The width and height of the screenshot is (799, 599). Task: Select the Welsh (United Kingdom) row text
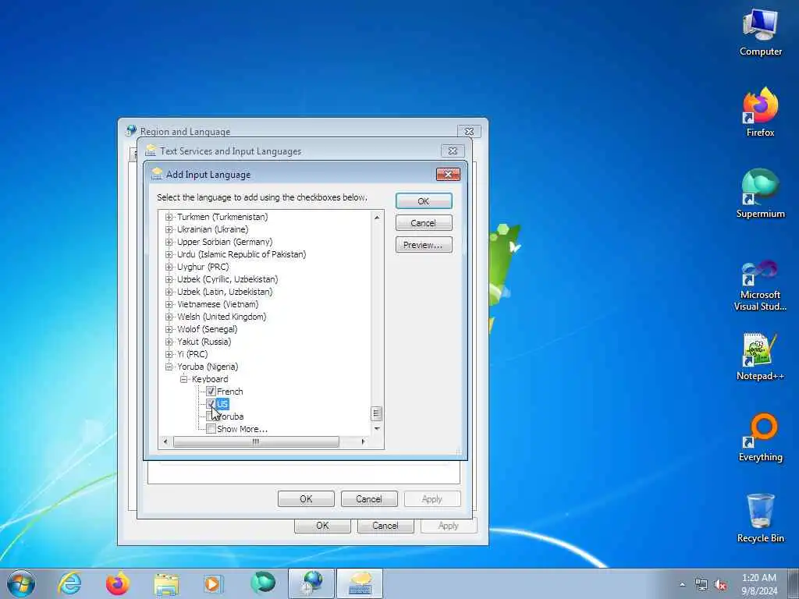tap(222, 317)
